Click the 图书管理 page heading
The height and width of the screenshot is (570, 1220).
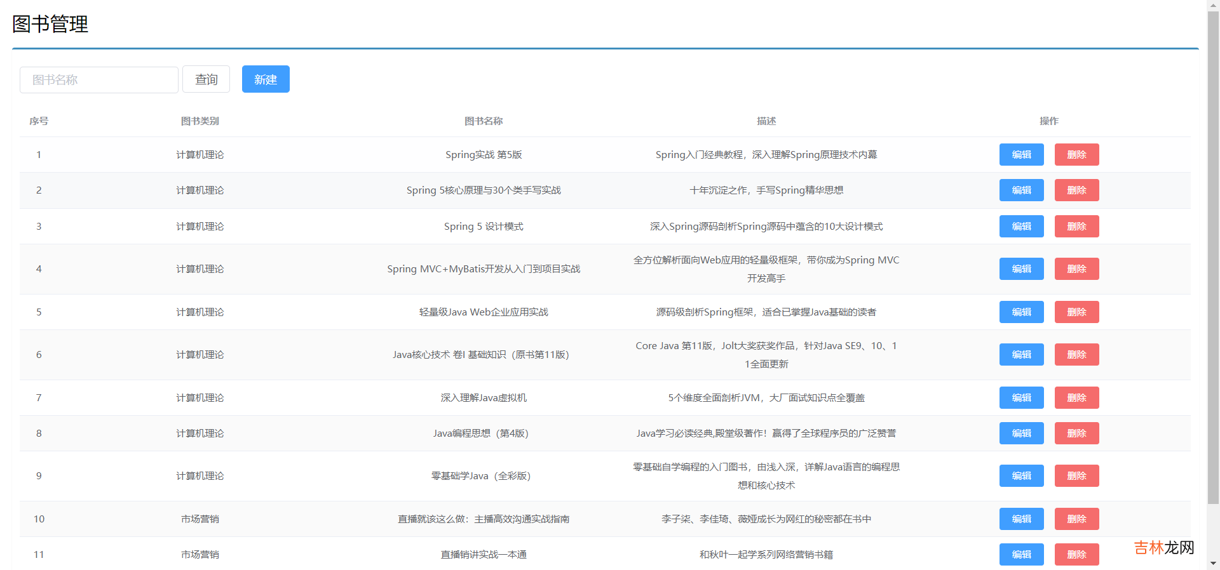click(x=50, y=24)
